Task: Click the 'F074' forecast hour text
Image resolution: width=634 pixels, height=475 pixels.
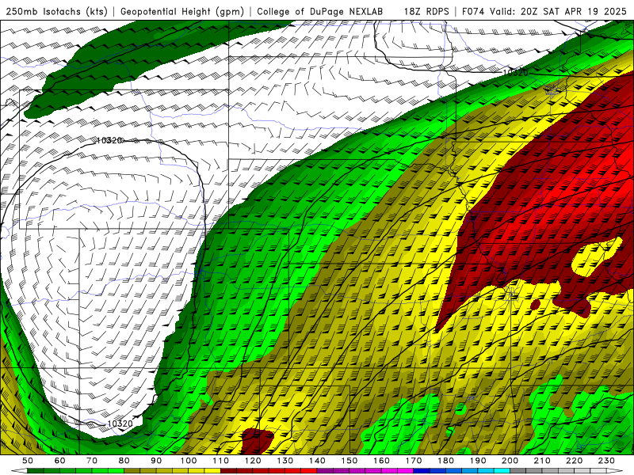Action: pyautogui.click(x=474, y=11)
